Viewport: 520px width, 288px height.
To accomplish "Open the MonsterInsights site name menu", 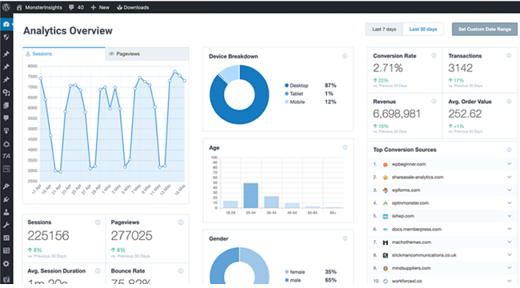I will click(43, 7).
